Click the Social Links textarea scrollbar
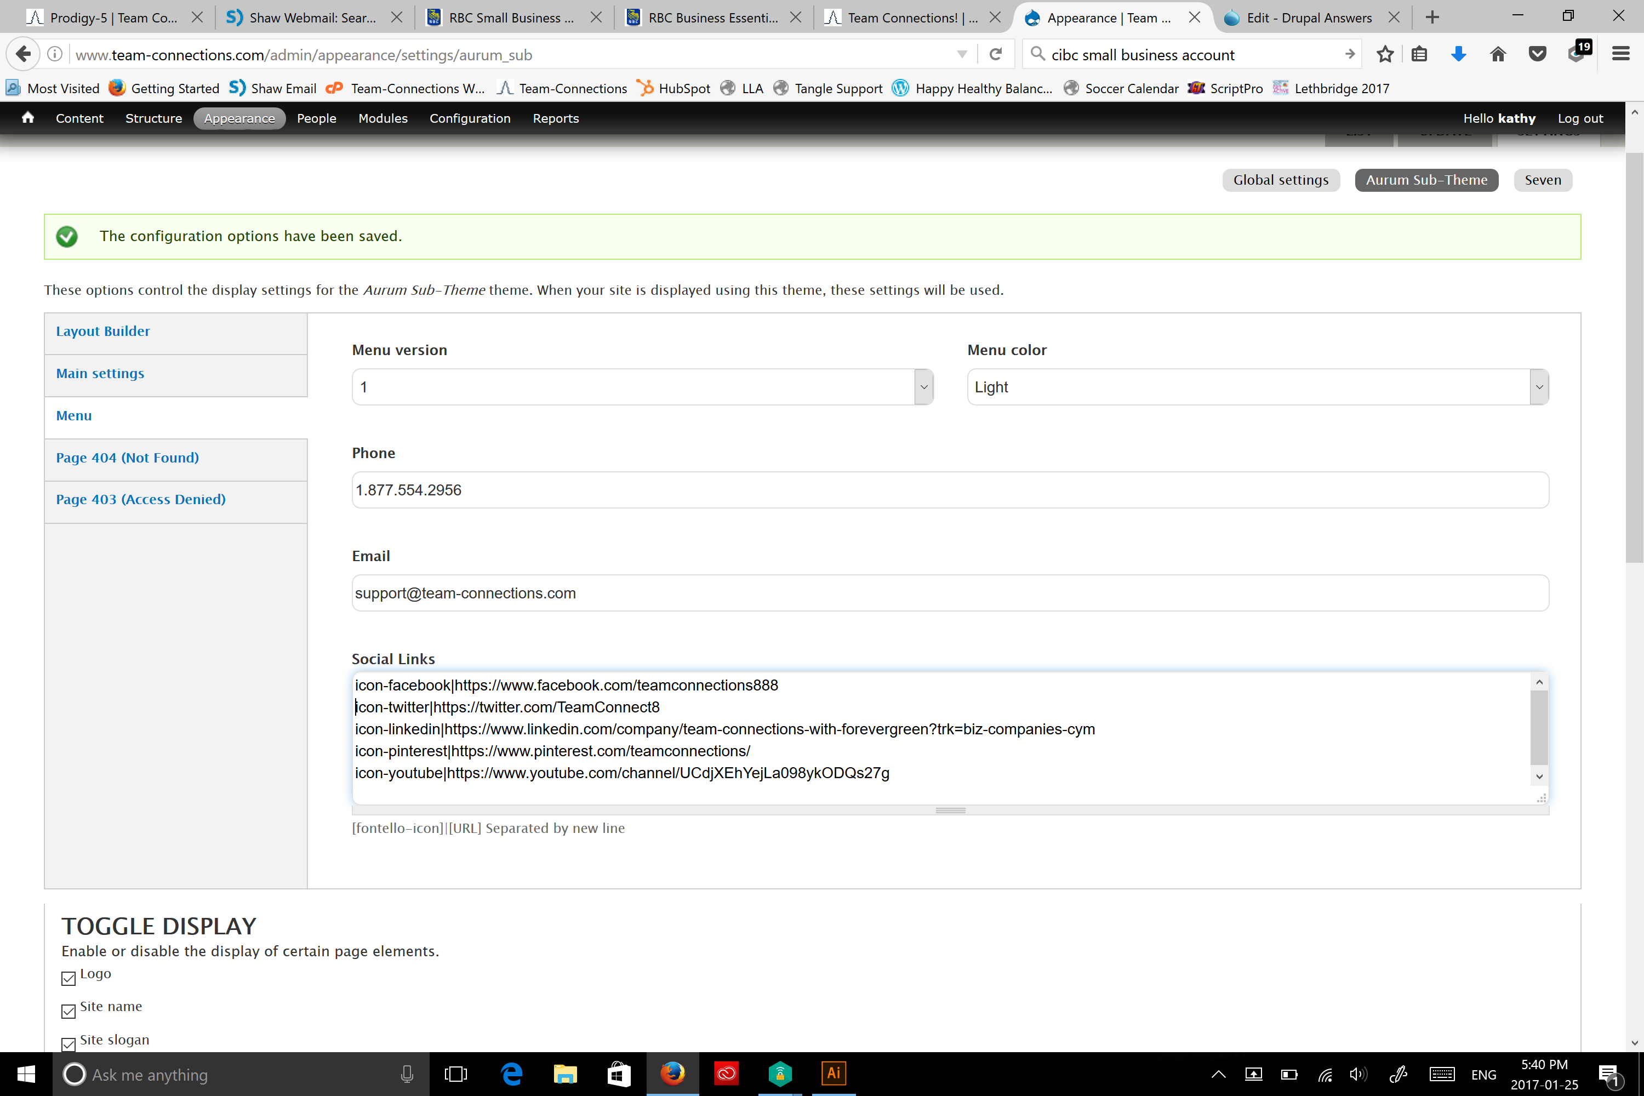The width and height of the screenshot is (1644, 1096). pos(1538,727)
